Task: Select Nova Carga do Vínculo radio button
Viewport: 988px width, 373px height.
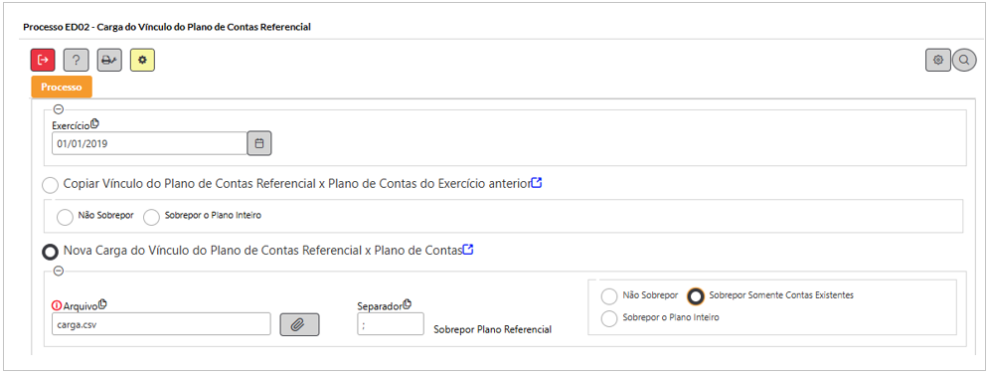Action: click(50, 252)
